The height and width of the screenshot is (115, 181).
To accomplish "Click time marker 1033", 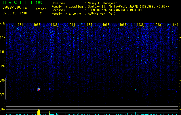I will tap(54, 25).
